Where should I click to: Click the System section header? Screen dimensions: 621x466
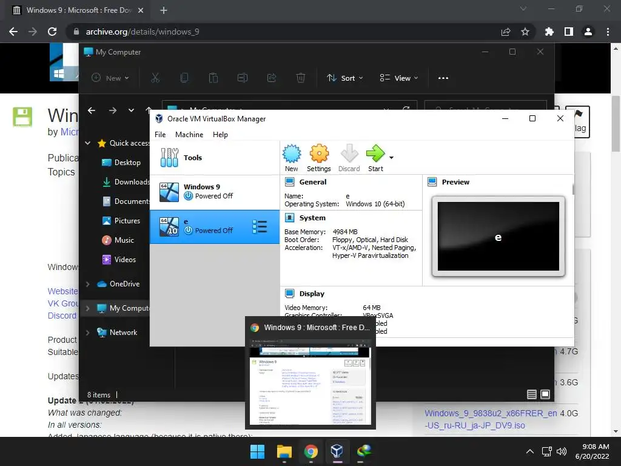pos(312,218)
